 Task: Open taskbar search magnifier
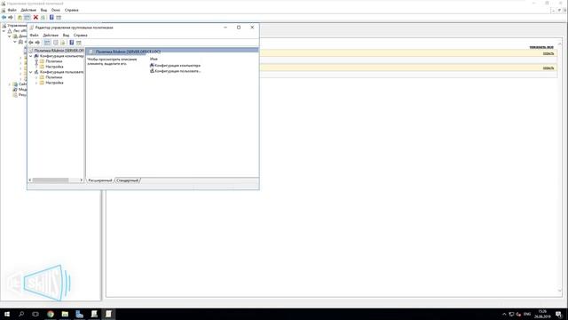click(x=21, y=314)
